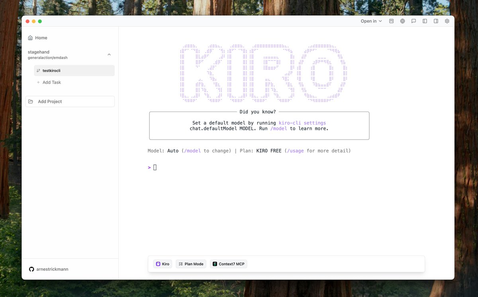This screenshot has height=297, width=478.
Task: Collapse the stagehand project chevron
Action: click(109, 55)
